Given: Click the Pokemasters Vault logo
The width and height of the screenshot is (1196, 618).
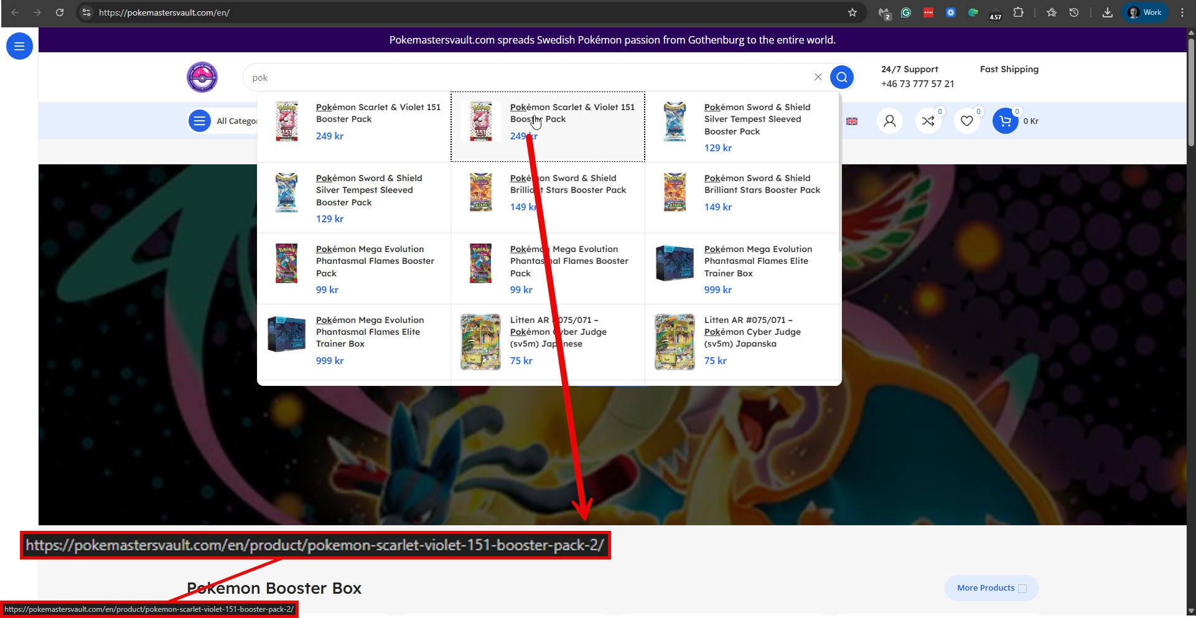Looking at the screenshot, I should 202,77.
